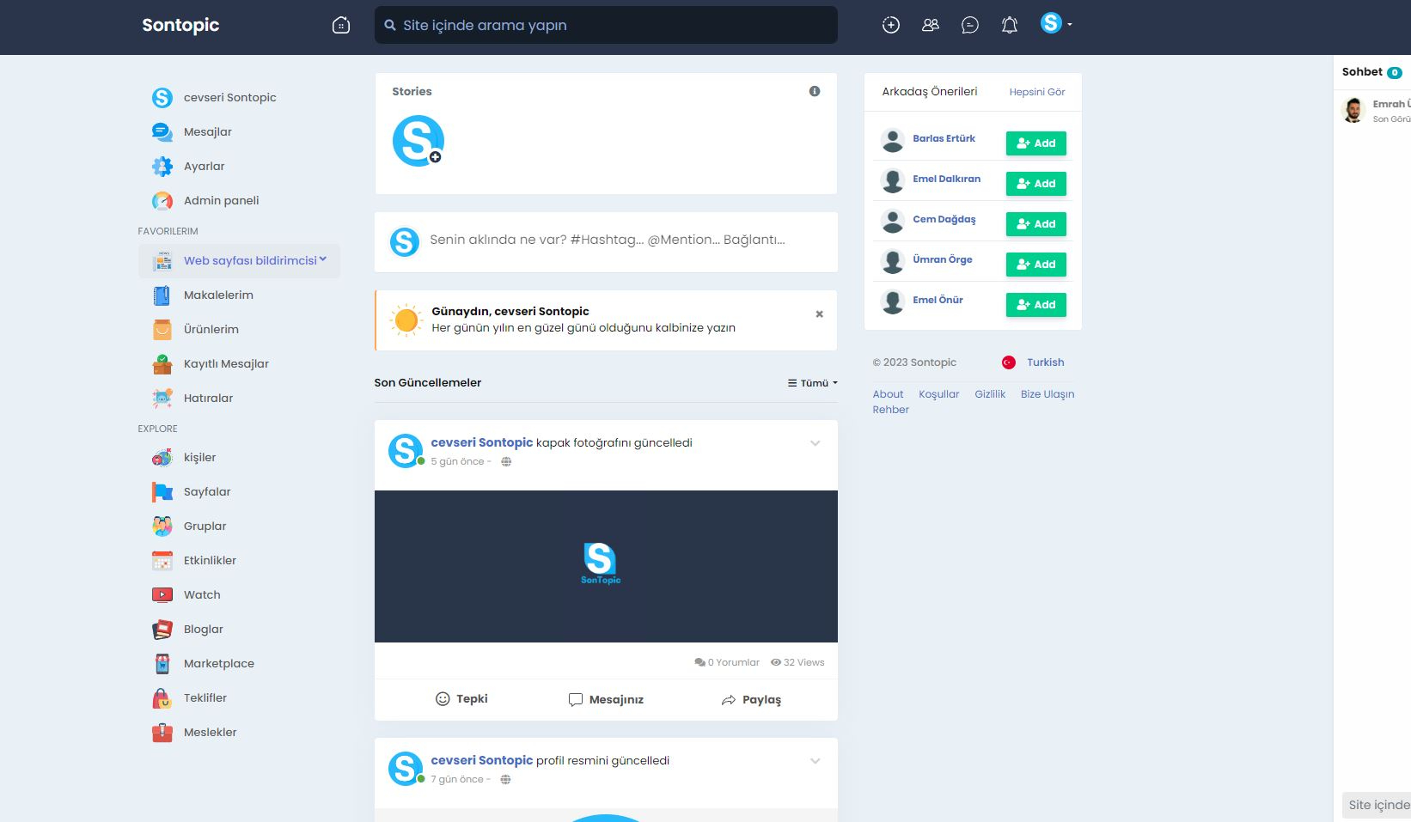Click the Stories info icon

(815, 91)
